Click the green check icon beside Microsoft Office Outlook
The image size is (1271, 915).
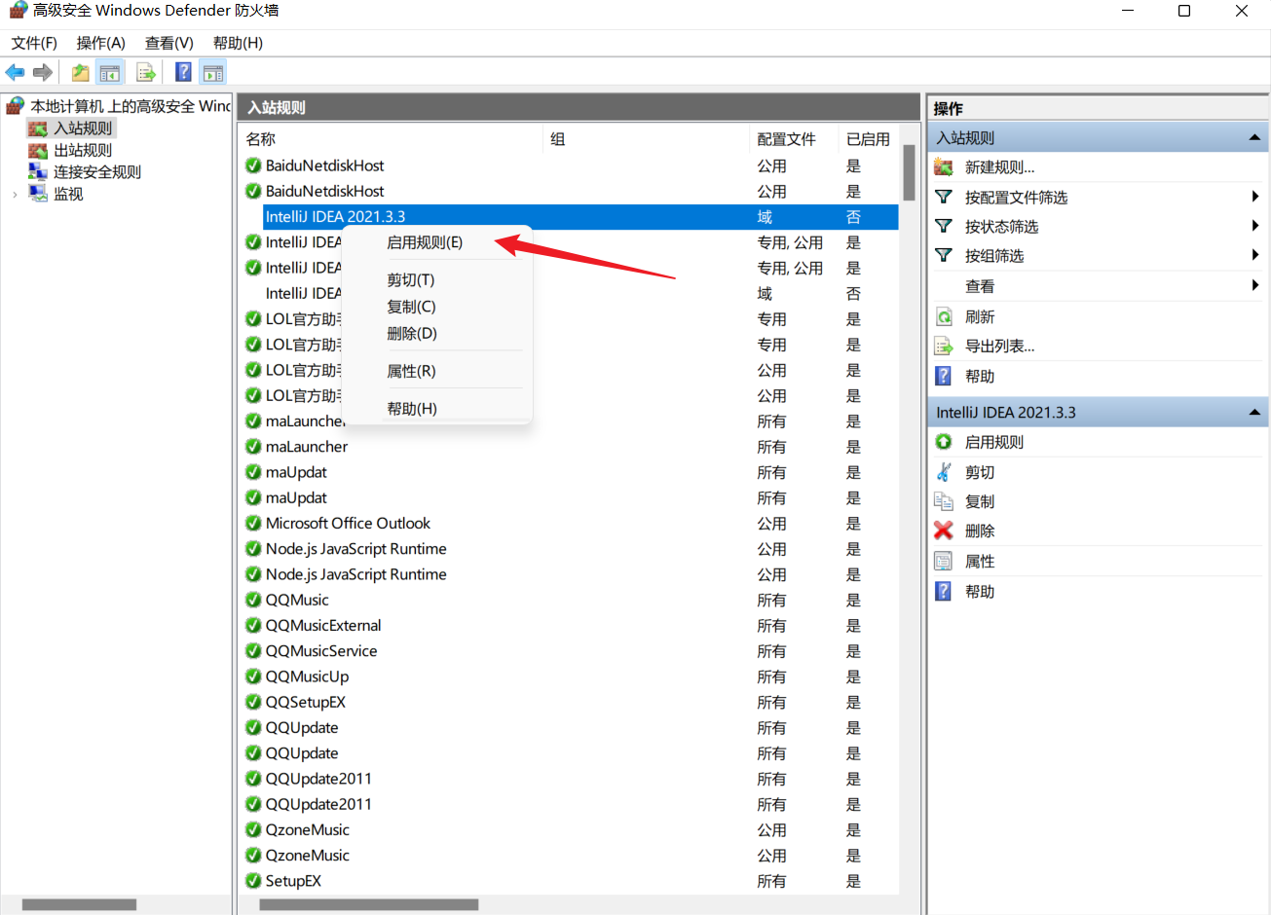(x=253, y=524)
